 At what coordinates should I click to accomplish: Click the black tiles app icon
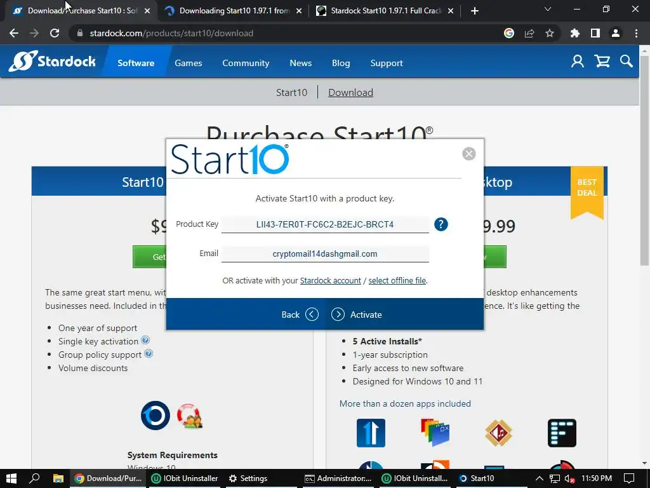(562, 433)
